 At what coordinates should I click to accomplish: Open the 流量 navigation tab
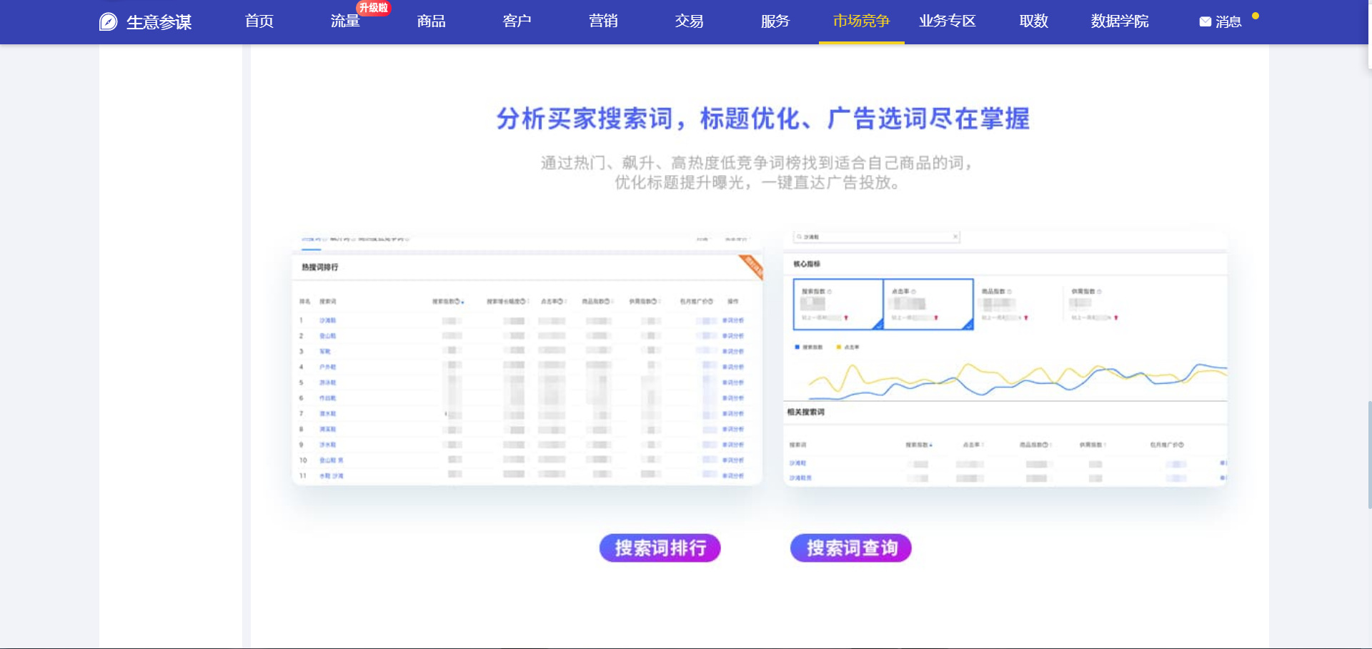pos(344,22)
